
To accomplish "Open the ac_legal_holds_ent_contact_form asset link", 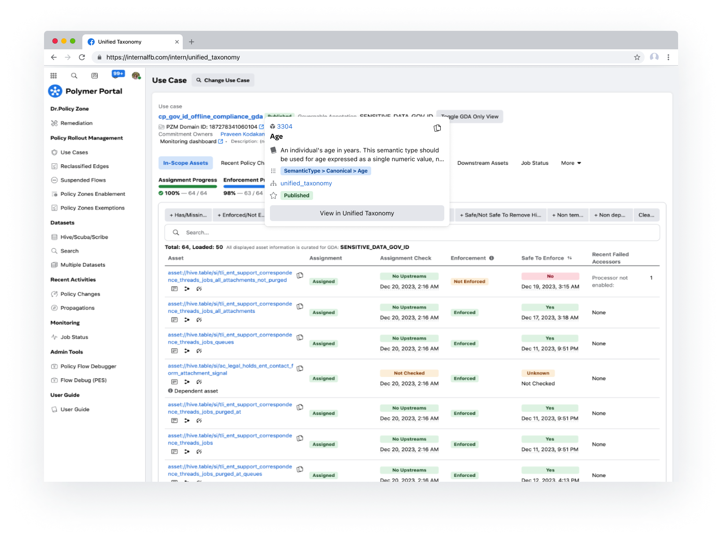I will 230,369.
